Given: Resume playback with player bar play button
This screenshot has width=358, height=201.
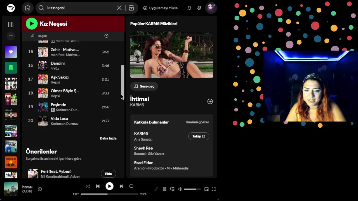Looking at the screenshot, I should pos(109,186).
